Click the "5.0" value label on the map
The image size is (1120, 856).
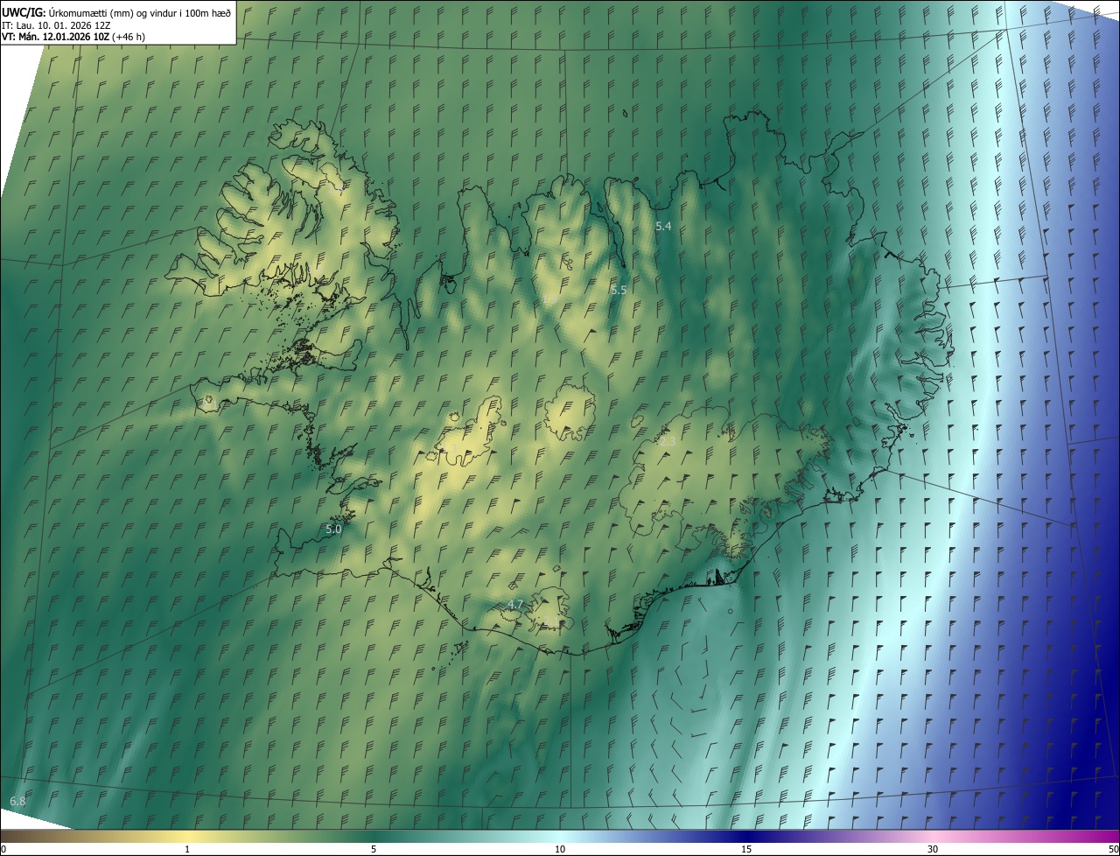[333, 530]
